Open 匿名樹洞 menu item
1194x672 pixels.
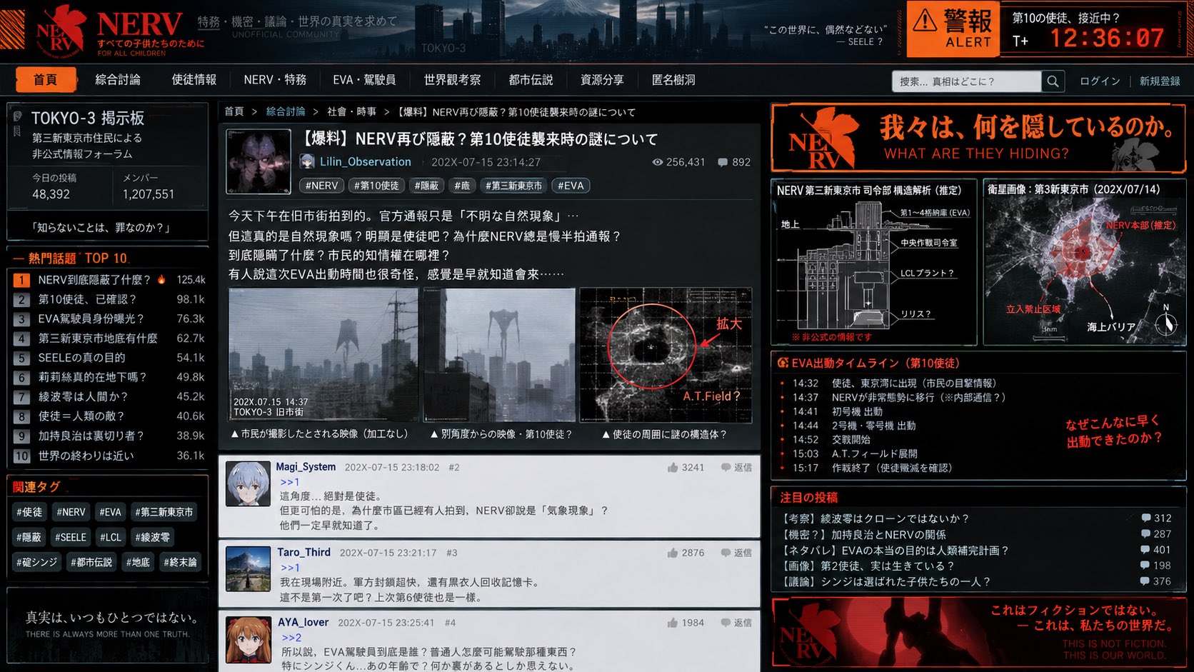pos(673,80)
